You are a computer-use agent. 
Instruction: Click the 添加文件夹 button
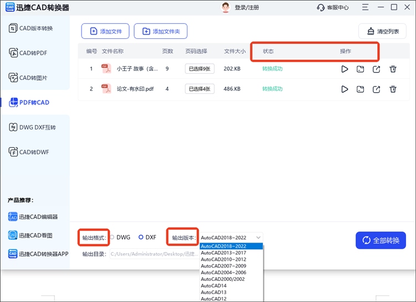(x=160, y=31)
